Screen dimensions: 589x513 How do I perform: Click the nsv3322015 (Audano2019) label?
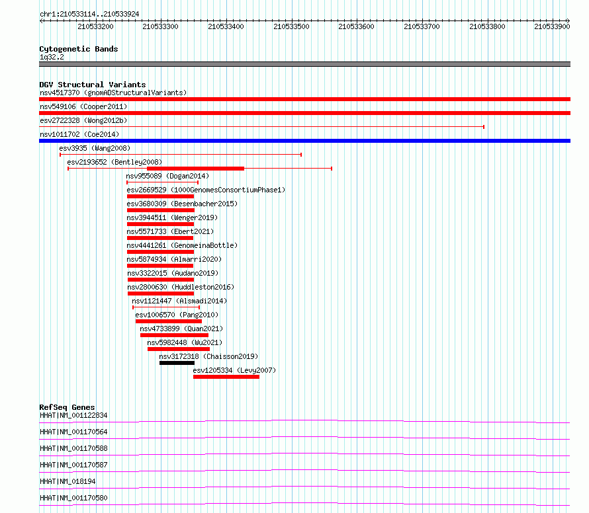pos(173,273)
